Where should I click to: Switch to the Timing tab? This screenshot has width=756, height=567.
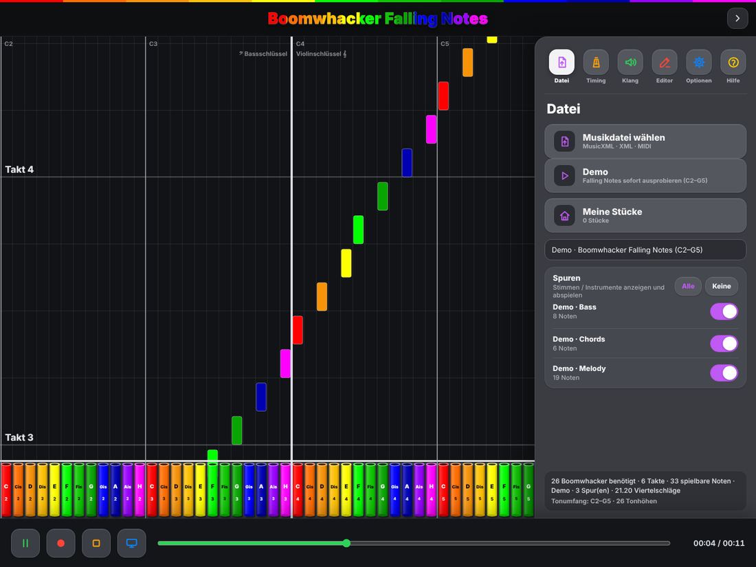pos(596,67)
